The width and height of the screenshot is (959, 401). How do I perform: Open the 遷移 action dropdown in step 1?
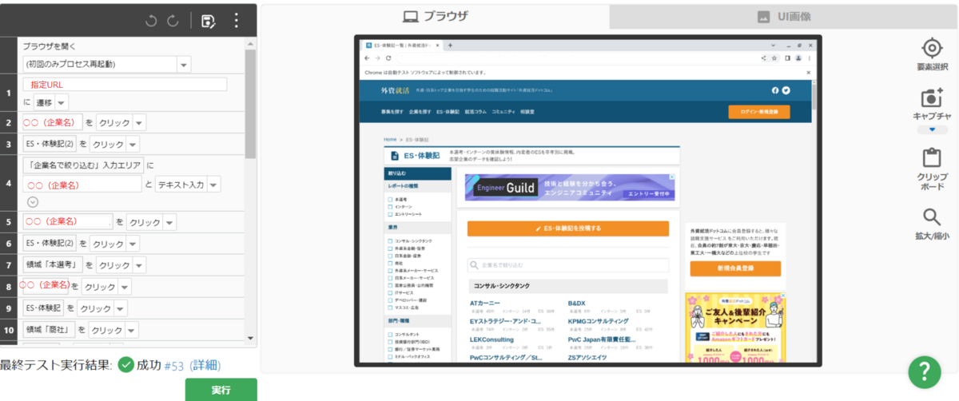click(62, 102)
